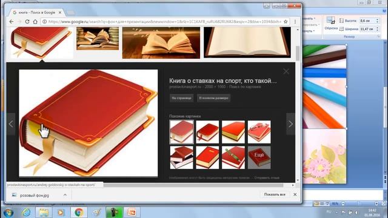Select the blank open book on black thumbnail
Image resolution: width=388 pixels, height=218 pixels.
(x=247, y=42)
